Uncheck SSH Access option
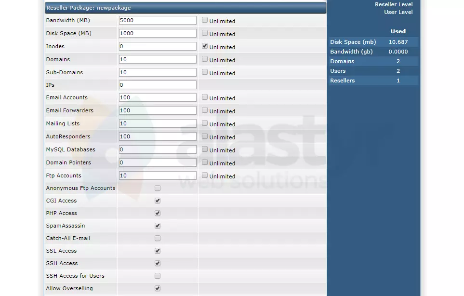This screenshot has height=296, width=464. [158, 263]
